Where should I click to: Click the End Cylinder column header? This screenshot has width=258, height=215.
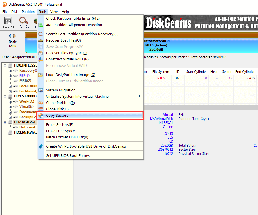tap(245, 72)
